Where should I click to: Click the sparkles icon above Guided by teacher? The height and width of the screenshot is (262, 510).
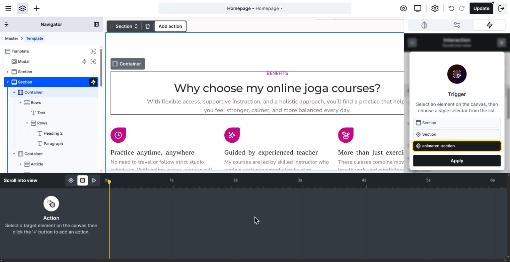click(x=232, y=135)
